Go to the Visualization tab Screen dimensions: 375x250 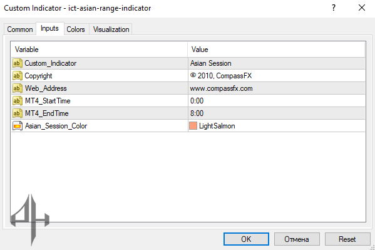[x=111, y=29]
